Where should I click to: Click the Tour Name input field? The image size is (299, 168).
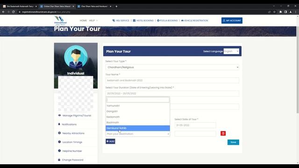point(172,80)
